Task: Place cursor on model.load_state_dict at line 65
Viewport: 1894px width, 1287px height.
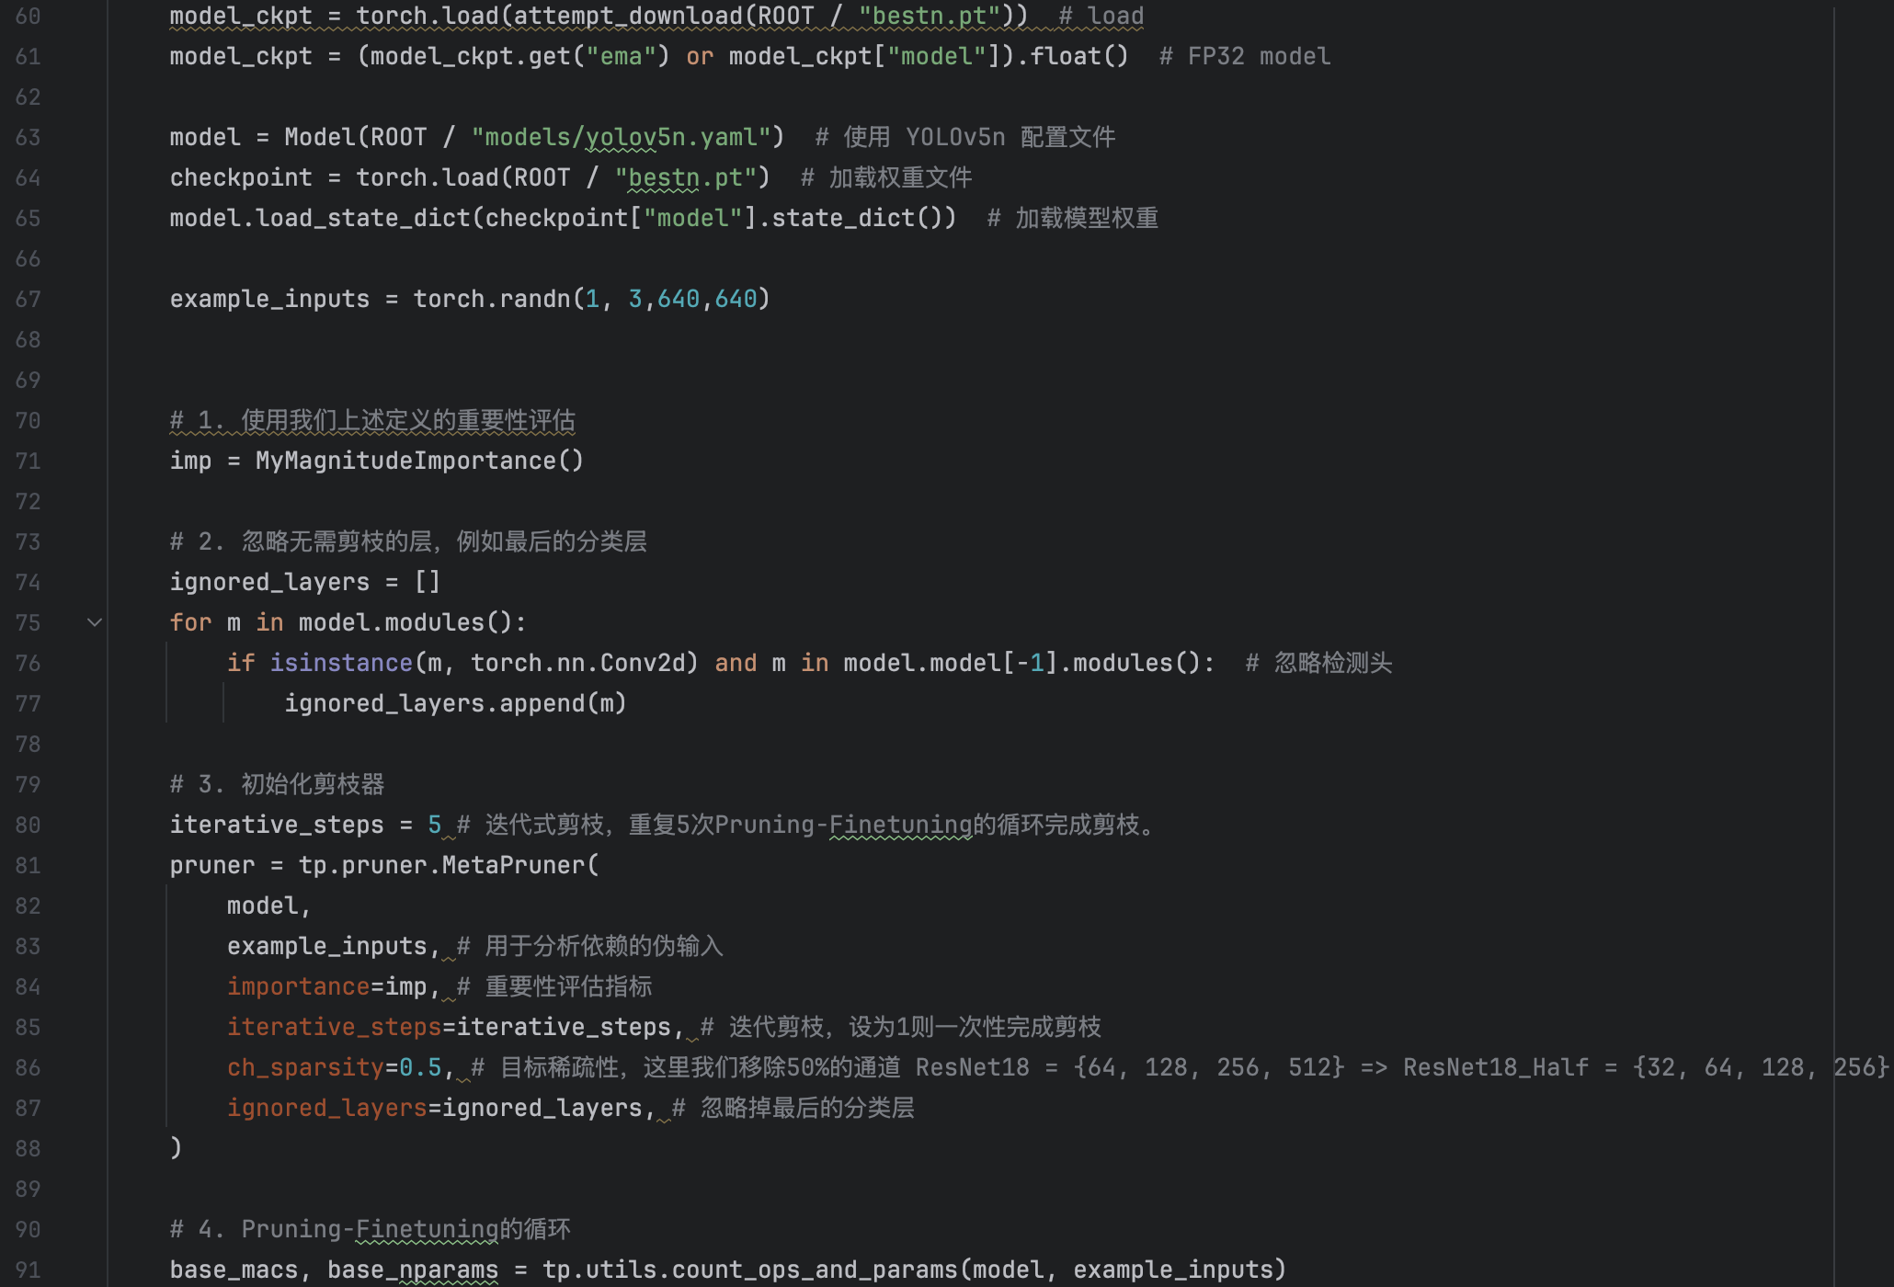Action: 322,217
